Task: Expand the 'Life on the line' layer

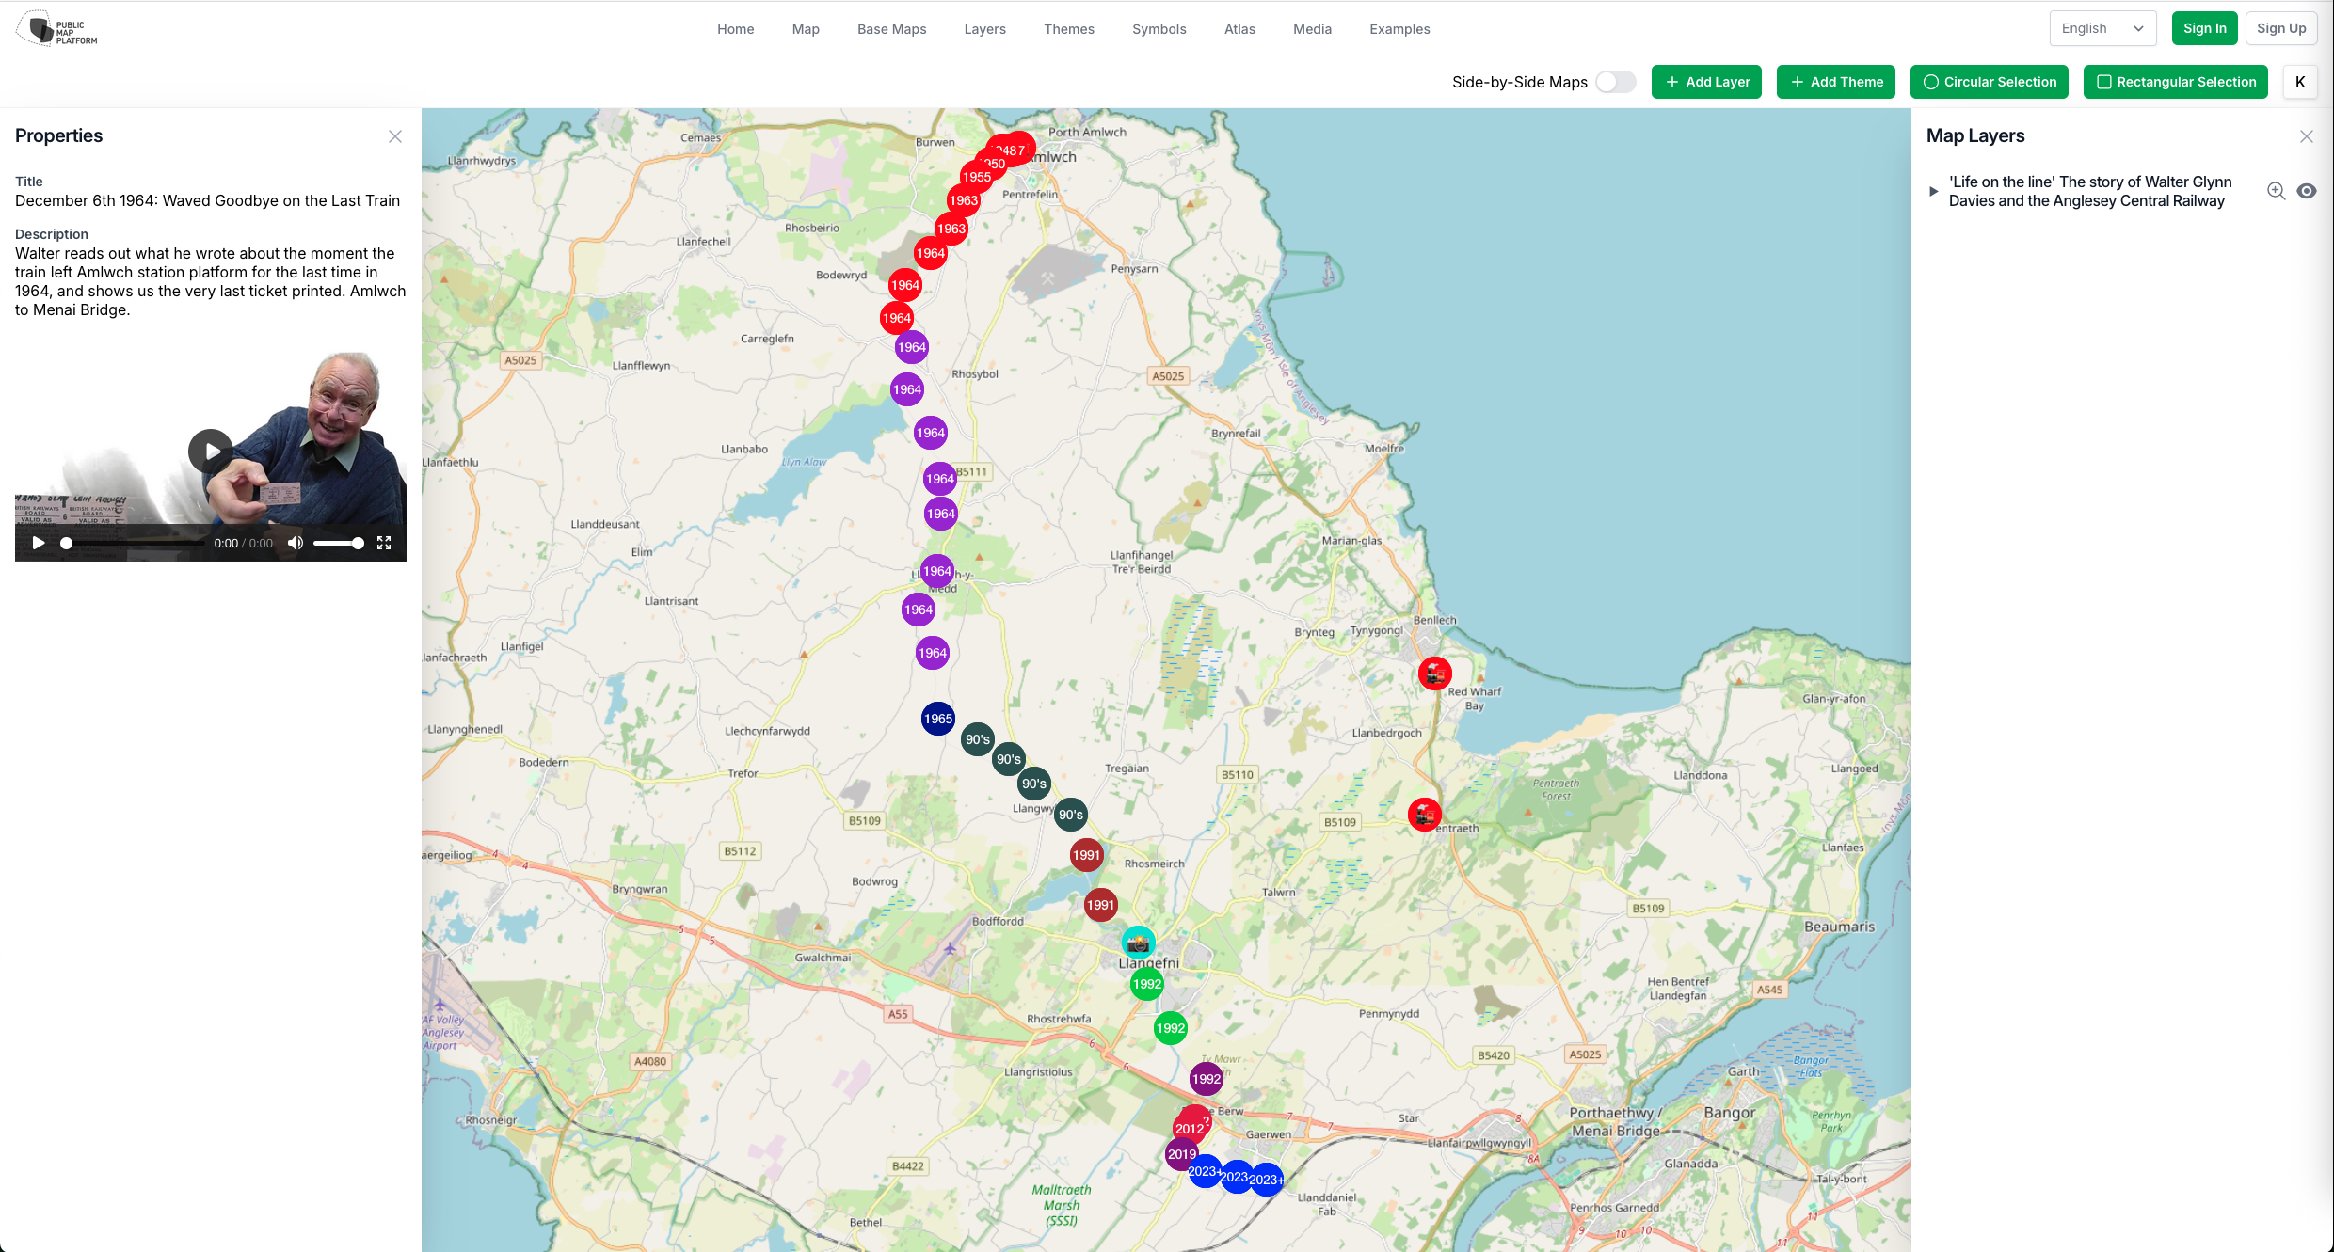Action: pyautogui.click(x=1934, y=191)
